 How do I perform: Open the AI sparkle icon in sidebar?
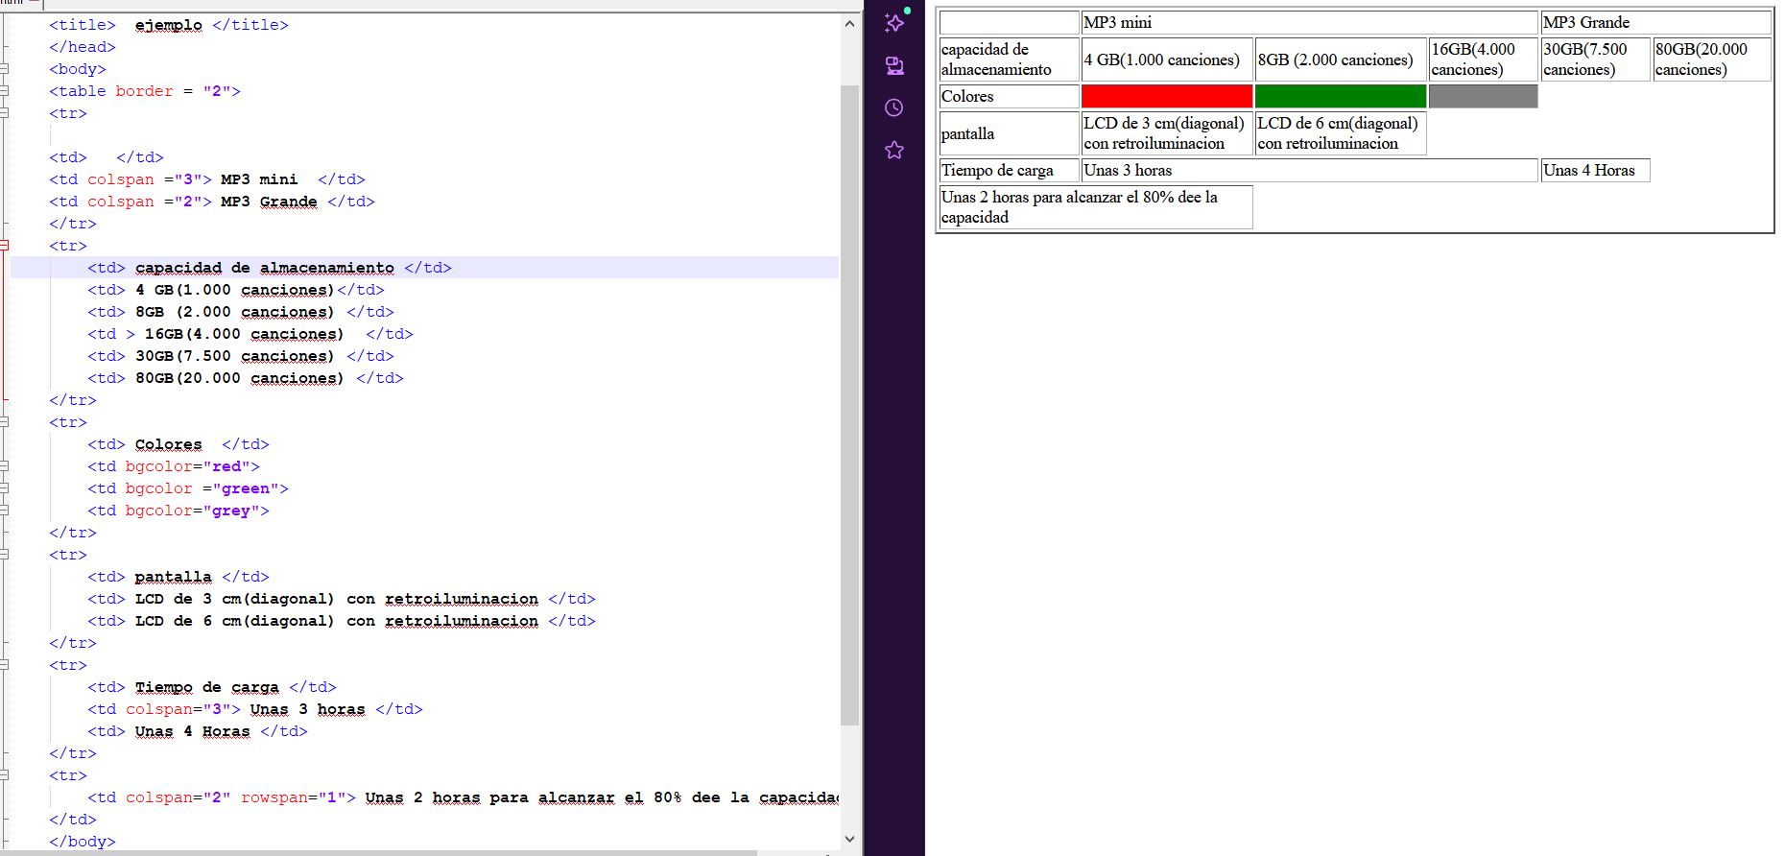tap(894, 22)
